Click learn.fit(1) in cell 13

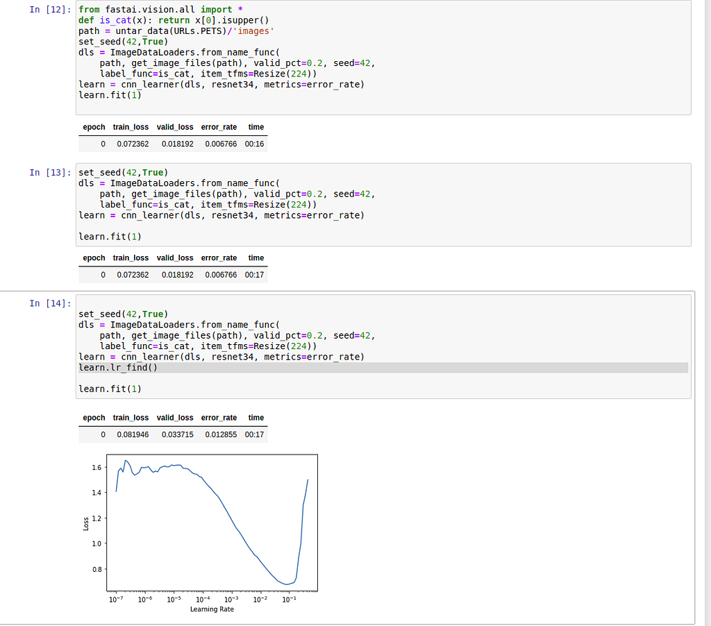click(x=110, y=237)
